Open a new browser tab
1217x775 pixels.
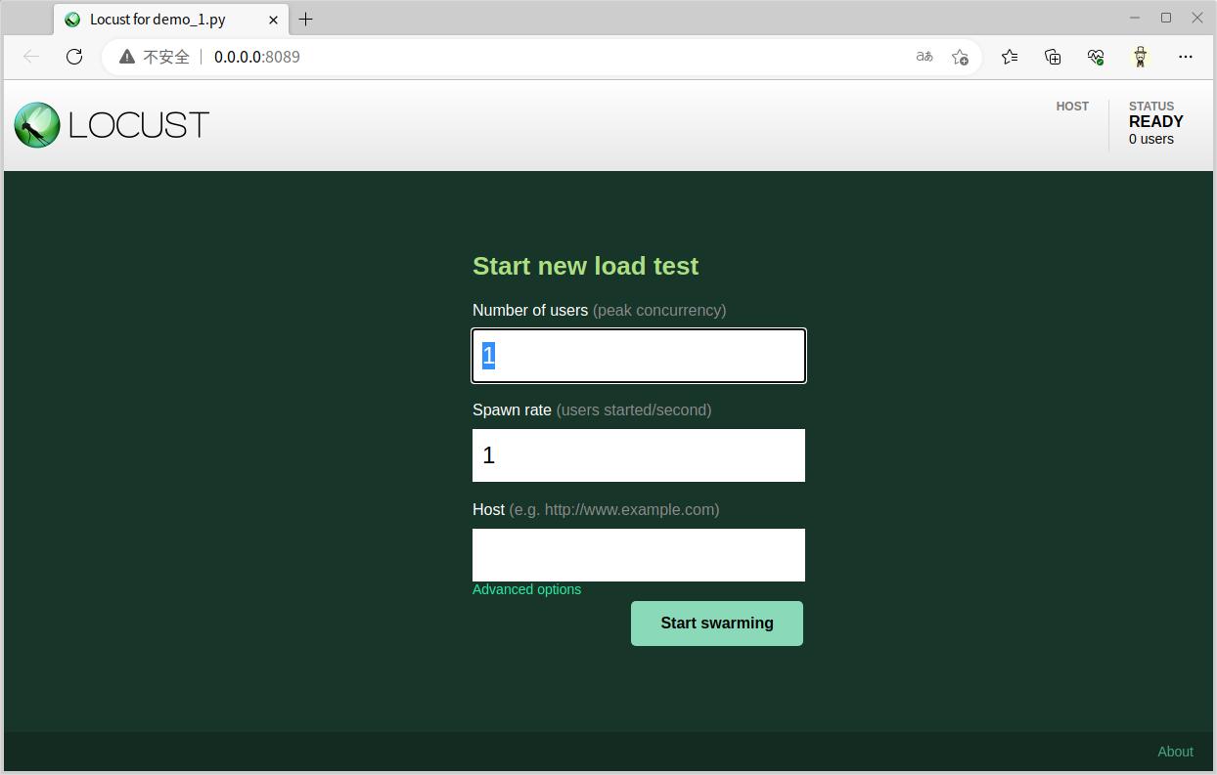pyautogui.click(x=305, y=20)
